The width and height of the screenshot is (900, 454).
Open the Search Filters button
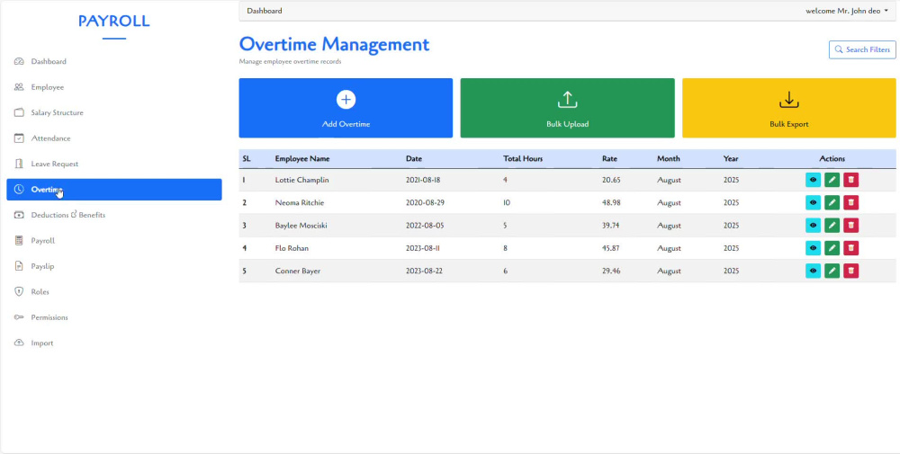point(862,49)
